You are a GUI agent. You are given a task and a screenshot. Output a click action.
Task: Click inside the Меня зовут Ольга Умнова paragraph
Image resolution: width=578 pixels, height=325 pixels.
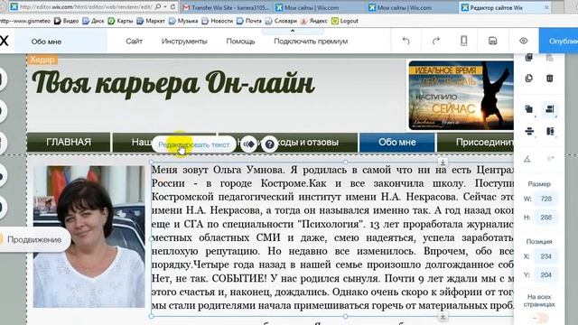click(x=332, y=237)
